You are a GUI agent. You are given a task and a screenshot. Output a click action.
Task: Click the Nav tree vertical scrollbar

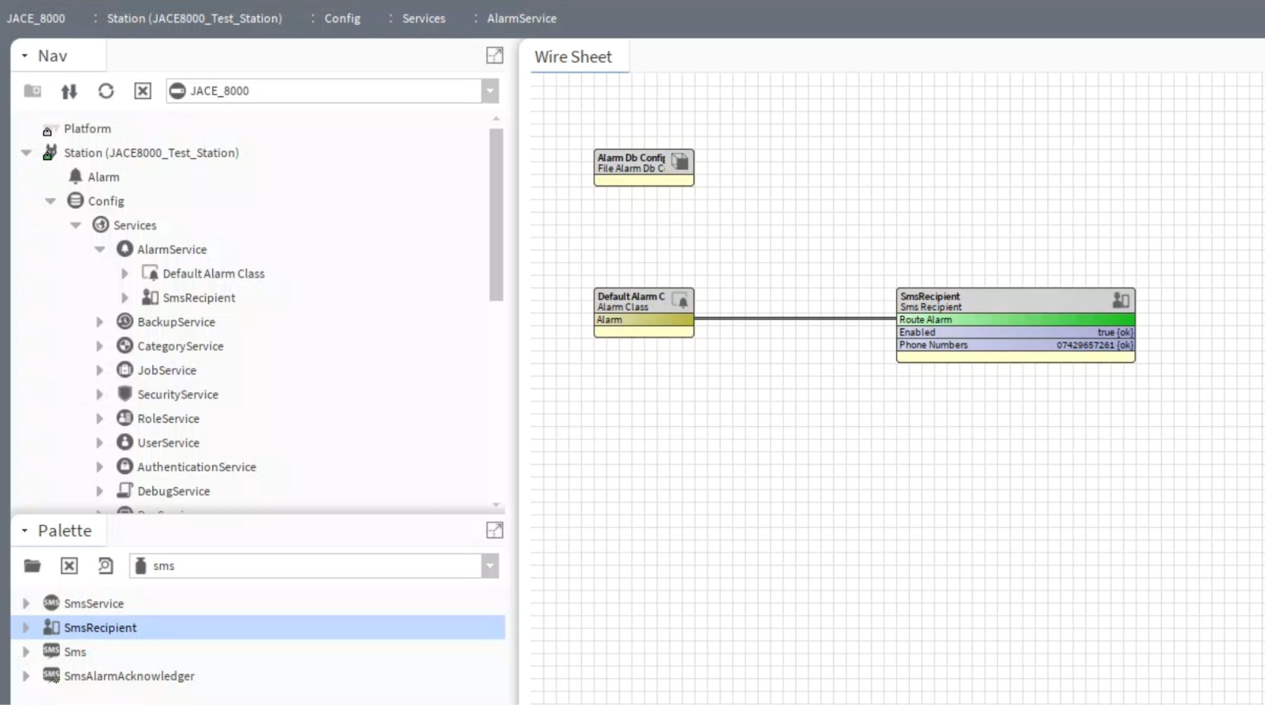[496, 214]
